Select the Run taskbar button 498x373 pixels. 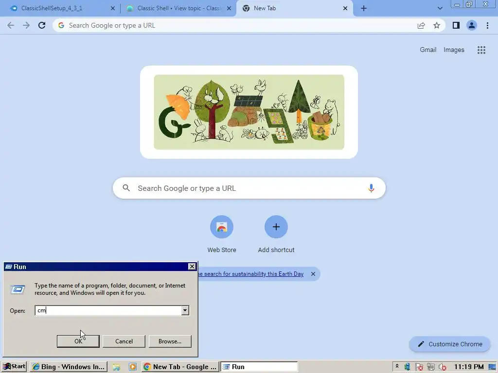(x=259, y=367)
